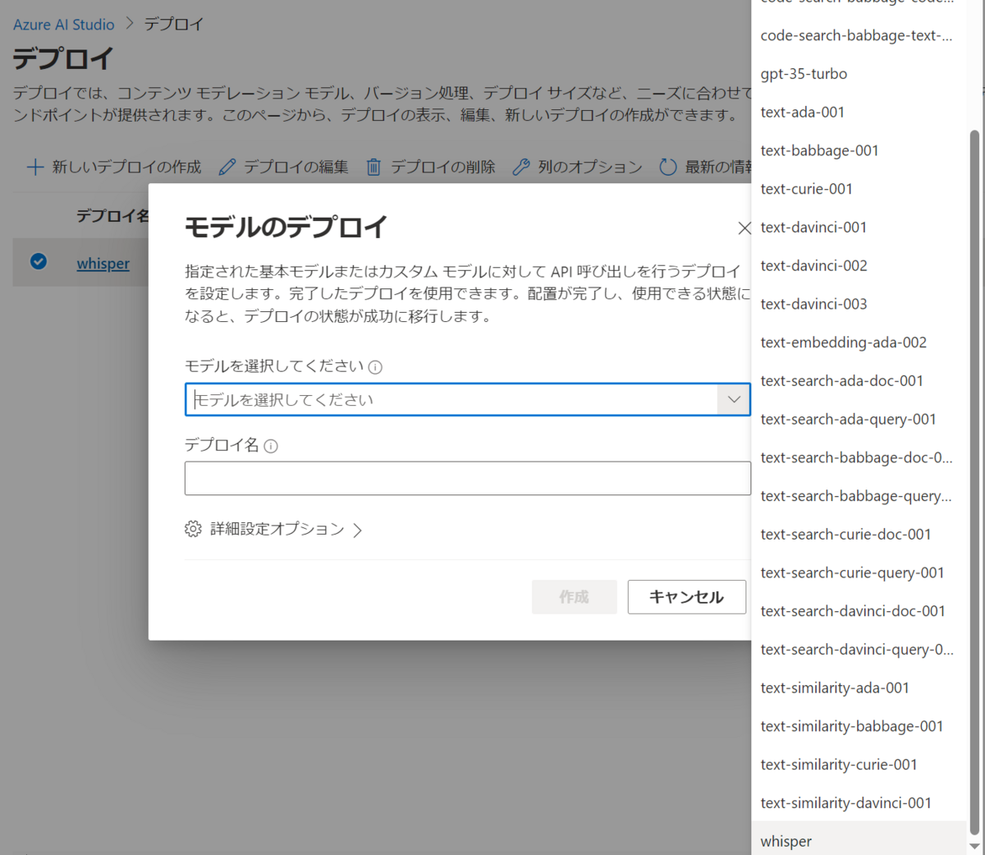
Task: Select text-davinci-002 from model list
Action: tap(859, 265)
